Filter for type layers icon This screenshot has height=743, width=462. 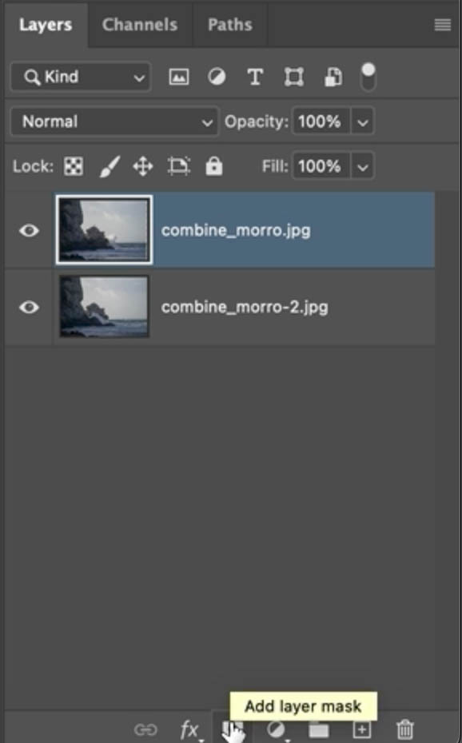point(255,77)
